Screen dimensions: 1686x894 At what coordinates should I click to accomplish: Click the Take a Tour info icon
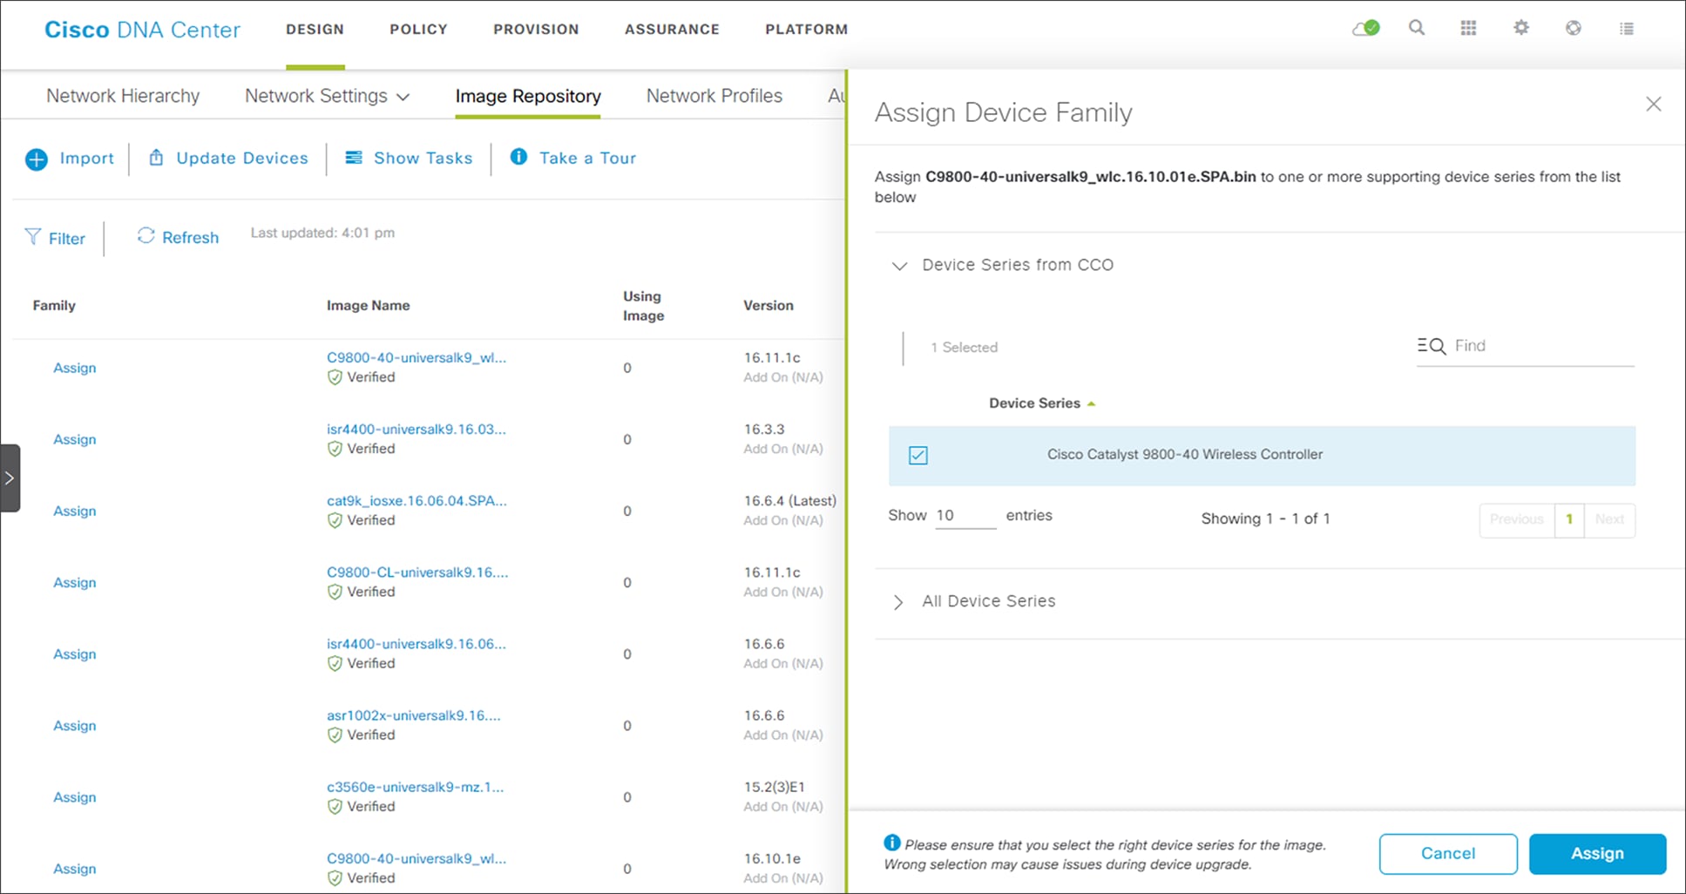(x=518, y=156)
